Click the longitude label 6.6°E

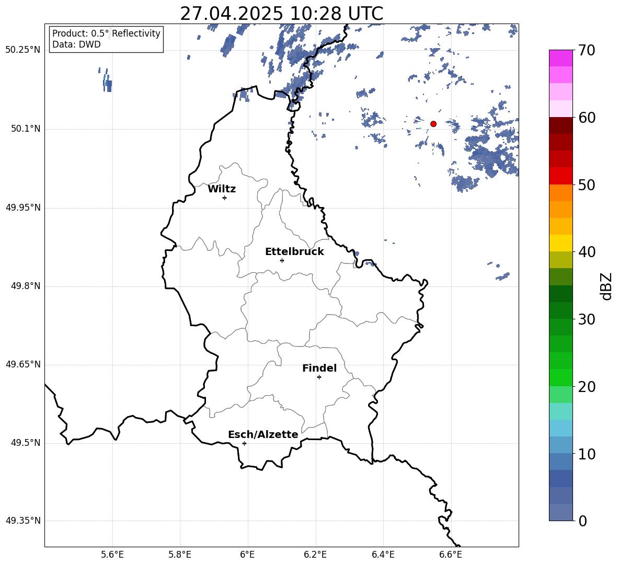(451, 555)
